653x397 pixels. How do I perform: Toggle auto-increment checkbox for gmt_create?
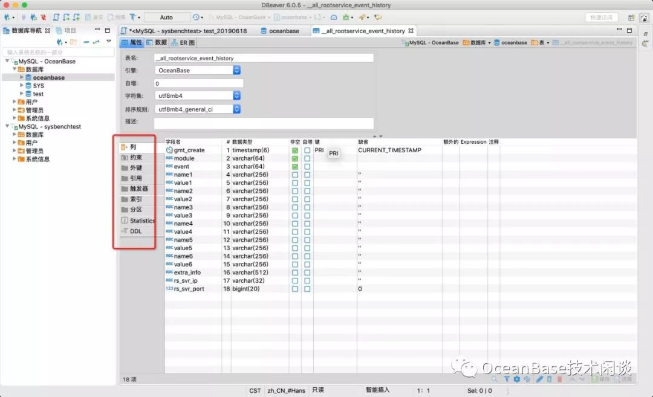(x=307, y=150)
